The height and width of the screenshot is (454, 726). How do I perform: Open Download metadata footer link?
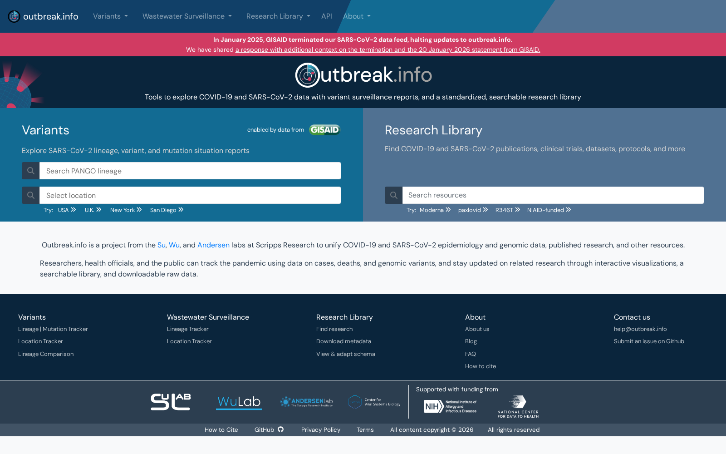(x=343, y=341)
